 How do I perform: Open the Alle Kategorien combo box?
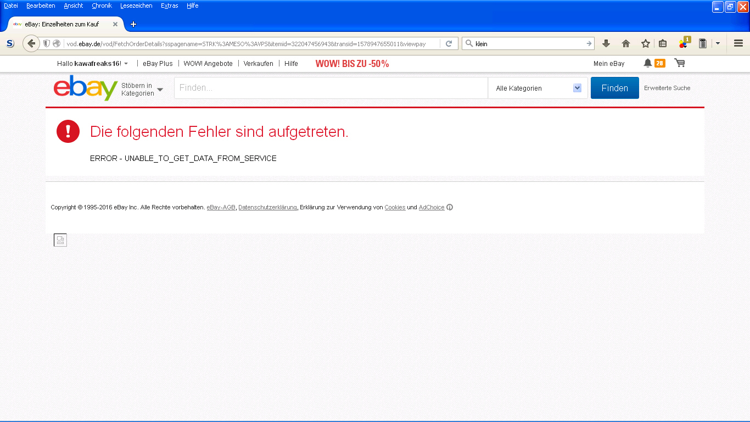[x=538, y=88]
